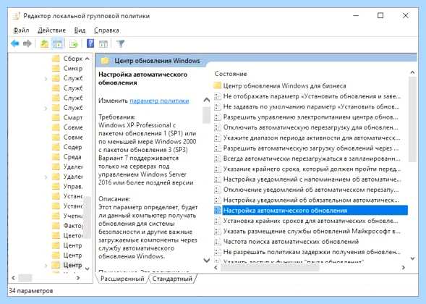Select policy Разрешить автоматическую загрузку обновлений
The image size is (426, 304).
tap(311, 148)
